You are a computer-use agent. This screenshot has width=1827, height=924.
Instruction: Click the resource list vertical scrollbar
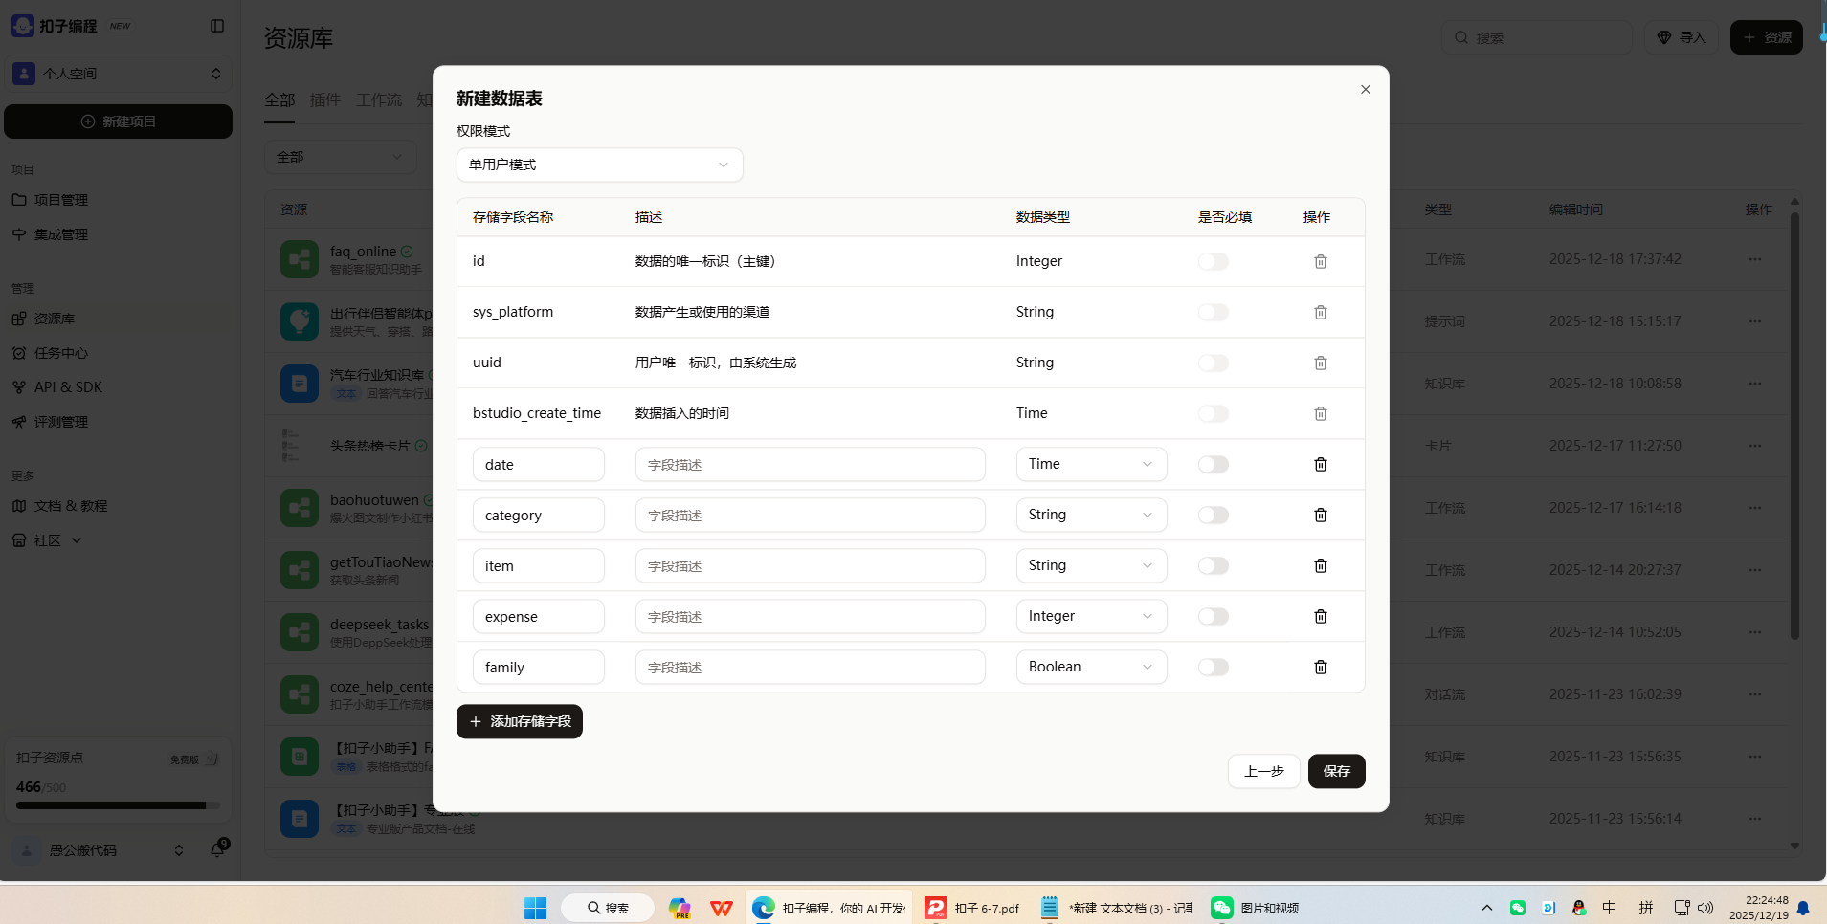1794,426
